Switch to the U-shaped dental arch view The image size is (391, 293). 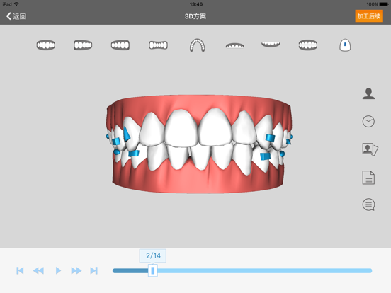pyautogui.click(x=197, y=45)
